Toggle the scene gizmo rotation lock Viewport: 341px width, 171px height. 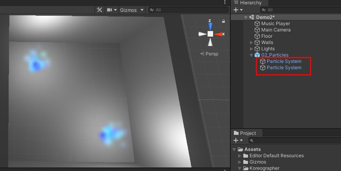(x=223, y=21)
